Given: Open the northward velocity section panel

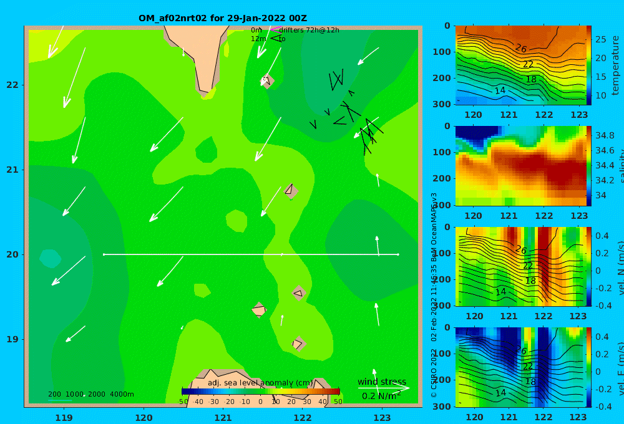Looking at the screenshot, I should pyautogui.click(x=520, y=266).
